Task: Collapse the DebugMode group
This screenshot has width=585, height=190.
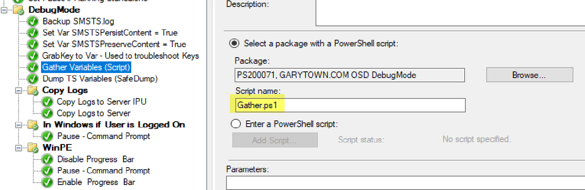Action: [x=4, y=10]
